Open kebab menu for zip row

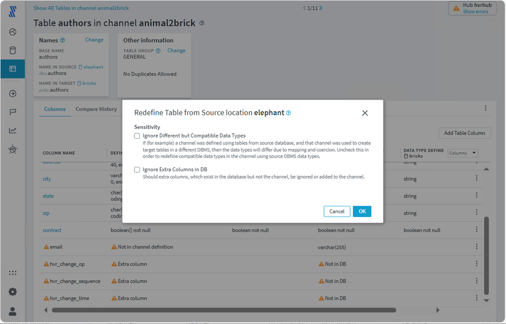(476, 212)
